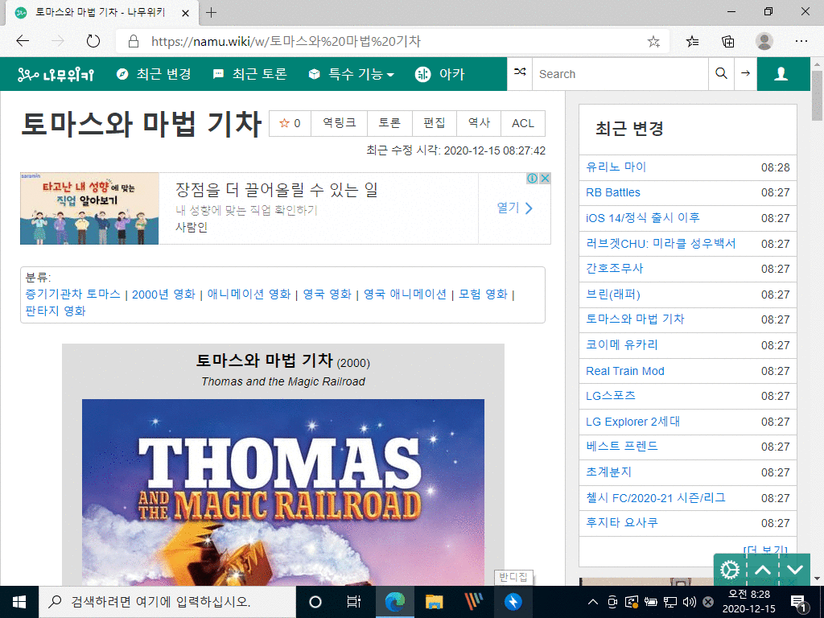824x618 pixels.
Task: Open the browser settings and more menu
Action: (801, 41)
